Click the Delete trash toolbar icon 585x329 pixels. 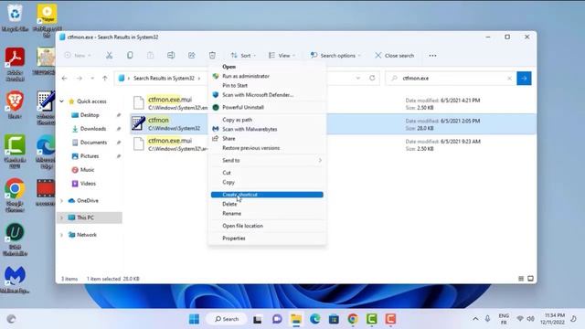pos(212,55)
